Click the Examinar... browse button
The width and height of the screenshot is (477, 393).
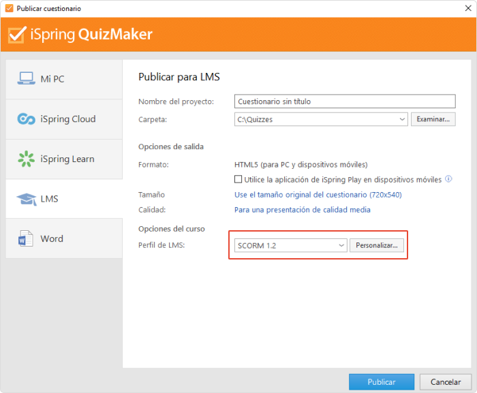point(433,119)
